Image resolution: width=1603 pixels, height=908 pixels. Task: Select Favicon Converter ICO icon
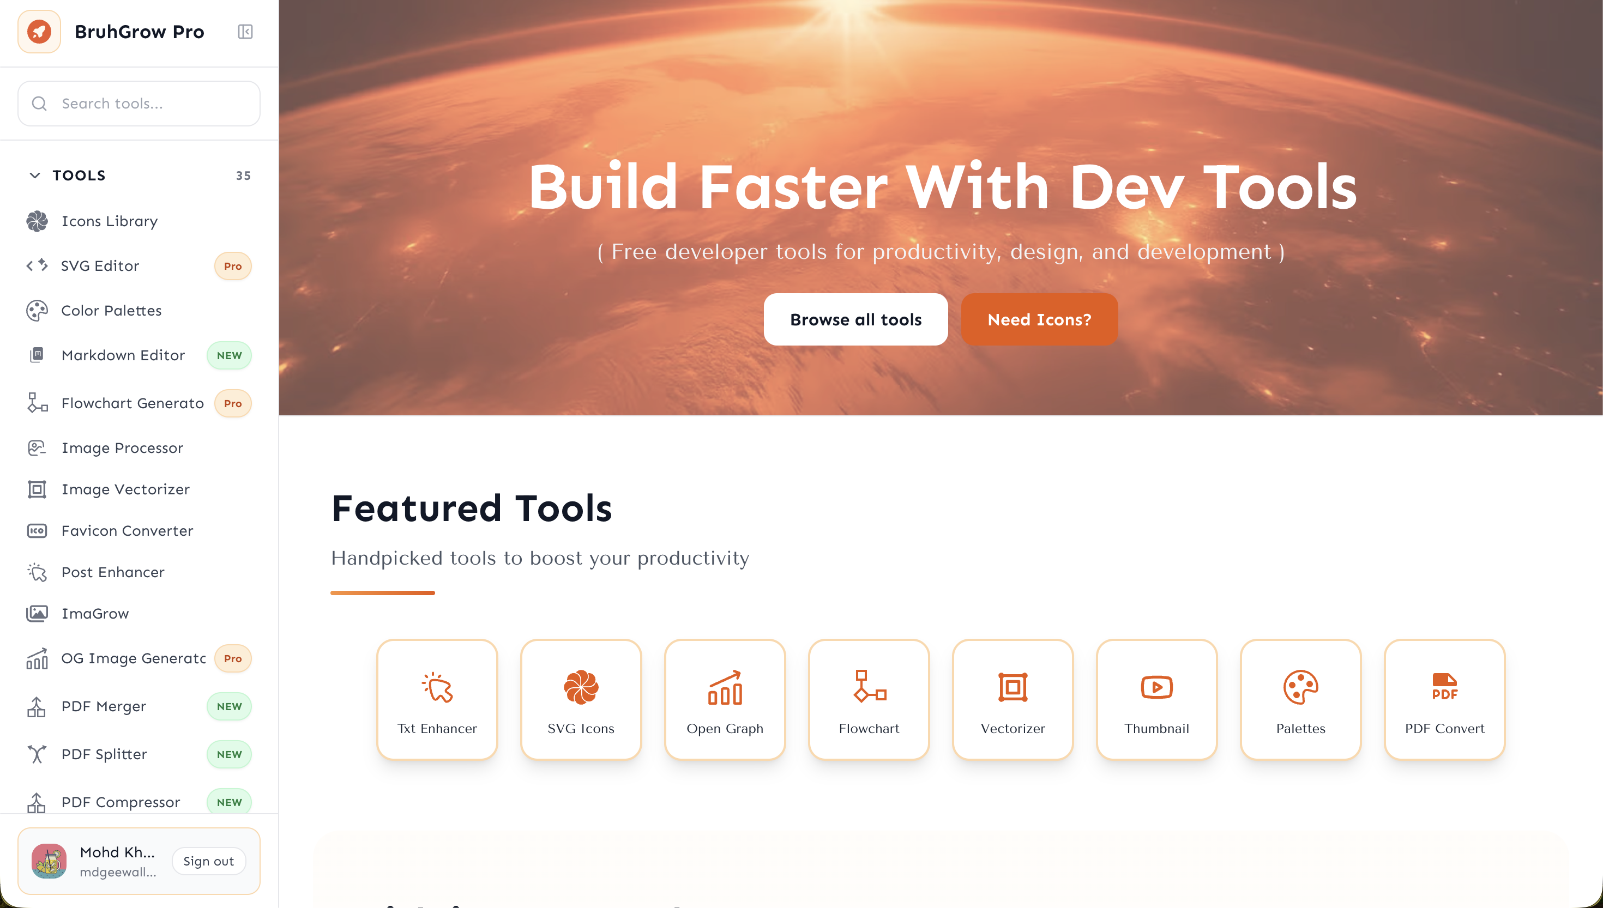click(x=37, y=531)
